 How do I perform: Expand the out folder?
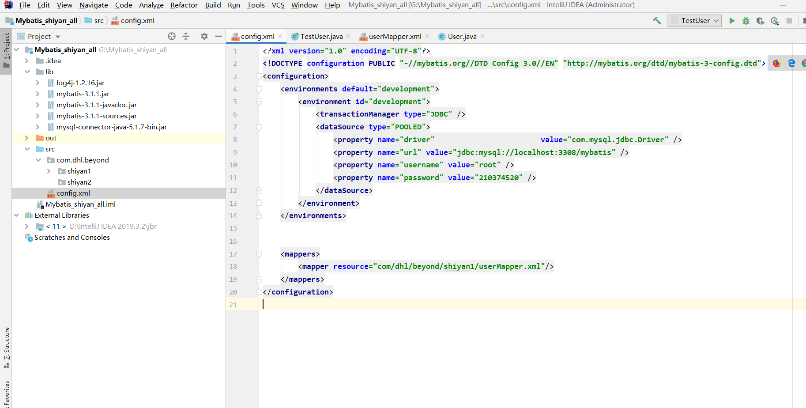[x=27, y=138]
